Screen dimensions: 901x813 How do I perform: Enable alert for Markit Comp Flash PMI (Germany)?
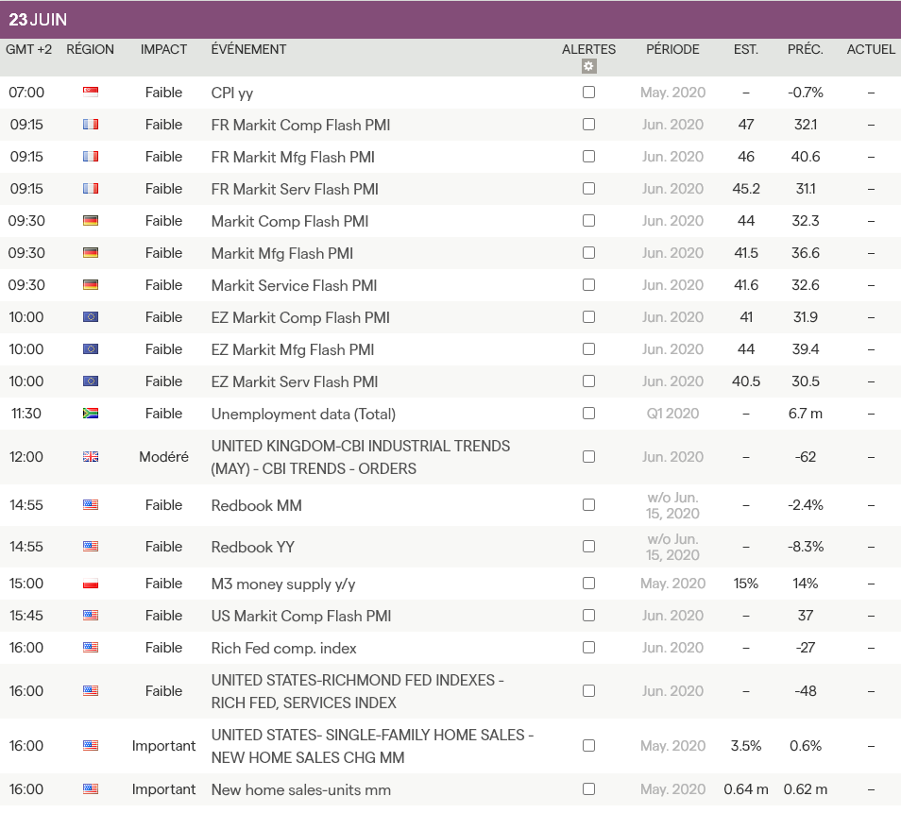point(588,221)
